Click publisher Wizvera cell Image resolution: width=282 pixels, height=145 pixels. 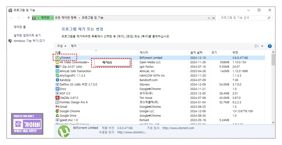(x=144, y=84)
